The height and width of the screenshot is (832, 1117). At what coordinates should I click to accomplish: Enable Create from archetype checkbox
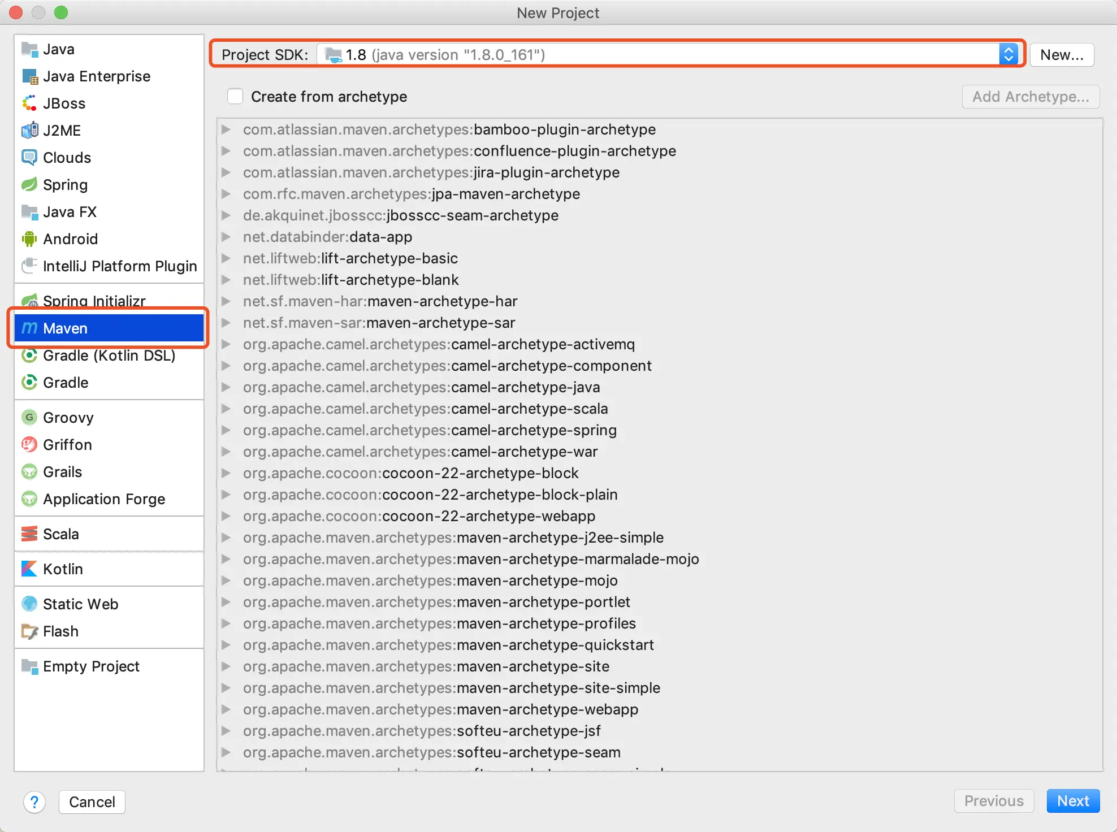pos(235,97)
